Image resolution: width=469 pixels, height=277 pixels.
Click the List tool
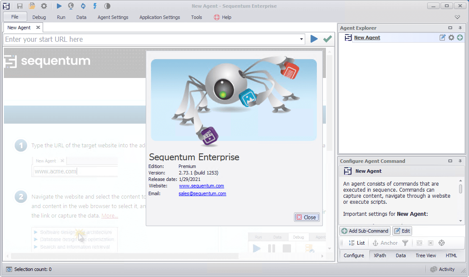pyautogui.click(x=357, y=243)
